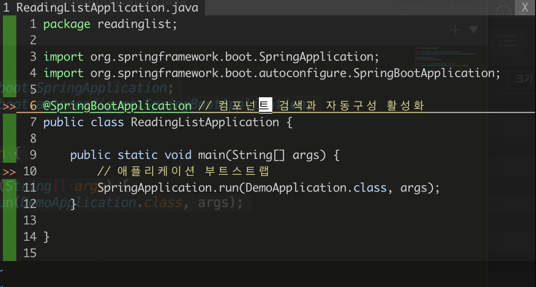This screenshot has width=536, height=287.
Task: Click the >> sign marker on line 6
Action: [x=9, y=106]
